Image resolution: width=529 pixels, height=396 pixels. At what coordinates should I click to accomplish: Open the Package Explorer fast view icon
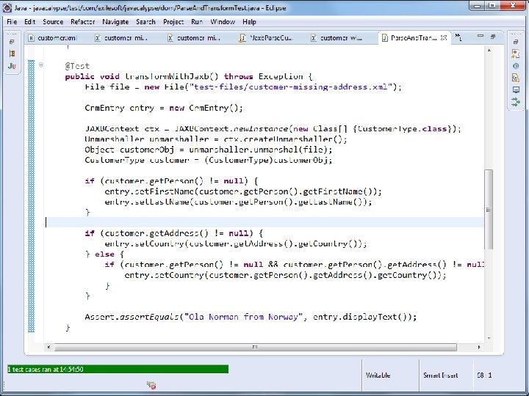click(x=12, y=54)
